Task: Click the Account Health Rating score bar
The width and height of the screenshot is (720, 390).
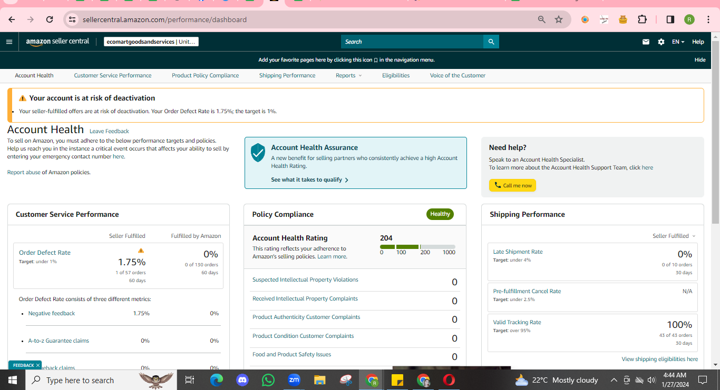Action: [x=417, y=247]
